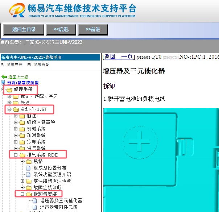Click the 菜单展开 list icon

point(3,65)
